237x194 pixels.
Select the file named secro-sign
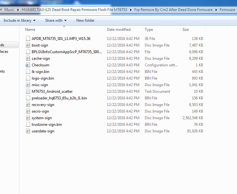(x=40, y=111)
